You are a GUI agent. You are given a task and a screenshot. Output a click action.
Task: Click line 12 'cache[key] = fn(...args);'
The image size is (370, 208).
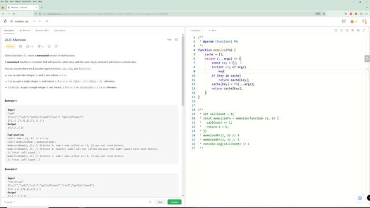pyautogui.click(x=233, y=84)
